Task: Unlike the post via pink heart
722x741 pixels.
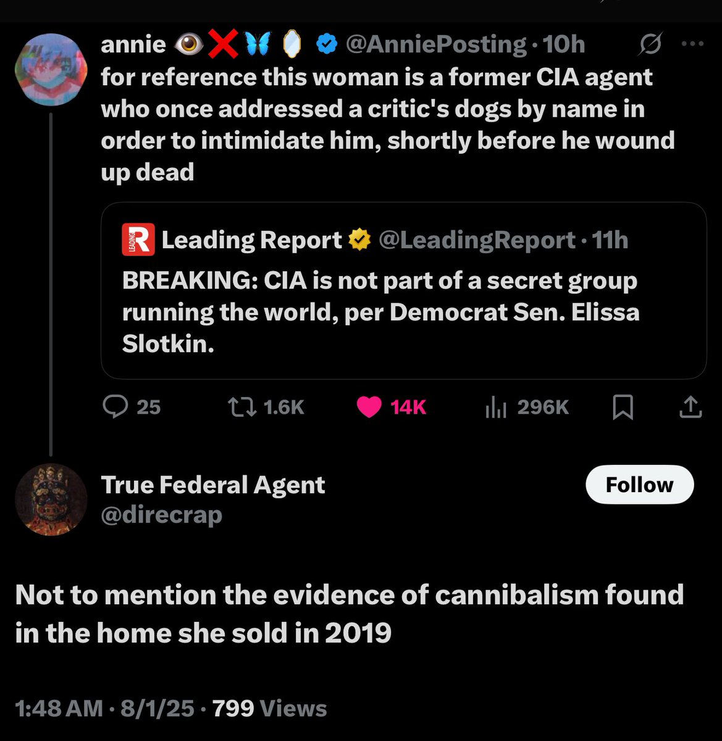Action: 369,407
